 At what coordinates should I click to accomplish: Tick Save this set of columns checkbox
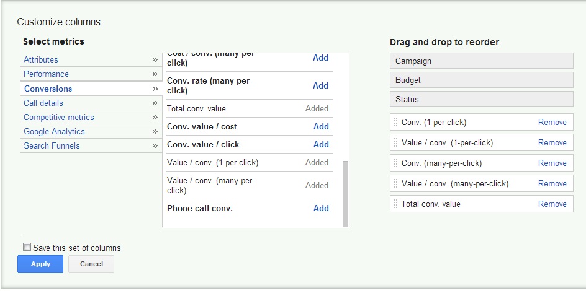[x=27, y=247]
